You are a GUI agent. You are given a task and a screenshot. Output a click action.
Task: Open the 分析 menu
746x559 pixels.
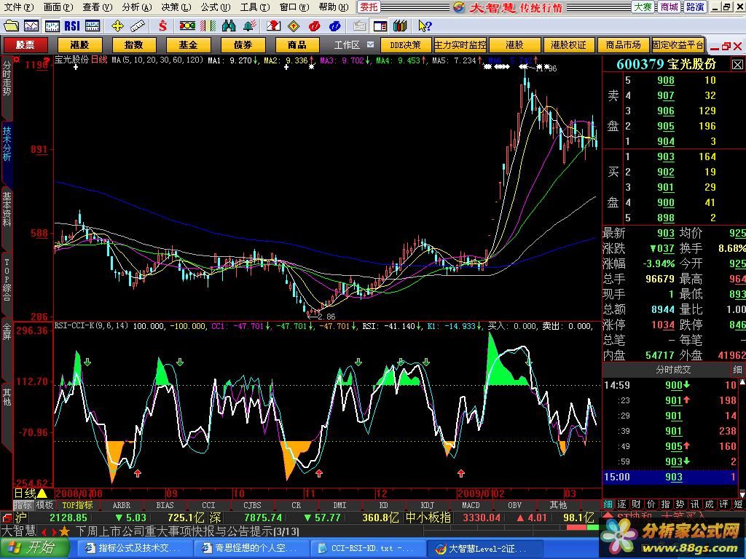136,7
